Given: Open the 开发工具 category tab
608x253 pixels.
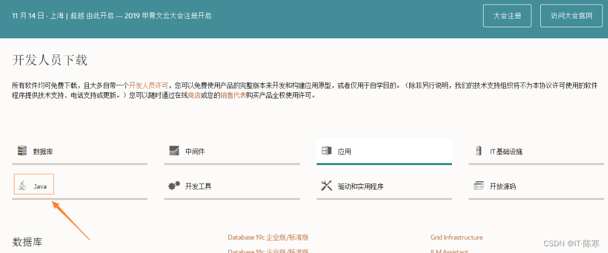Looking at the screenshot, I should tap(232, 186).
